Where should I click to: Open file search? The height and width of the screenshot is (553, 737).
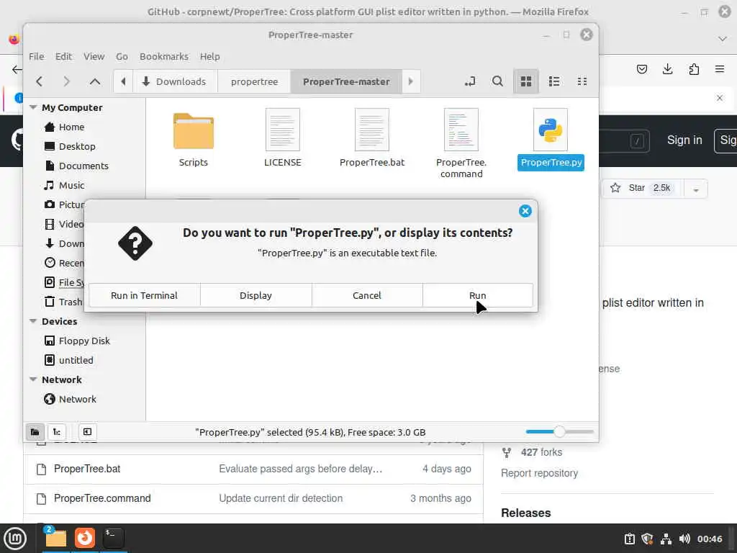pos(497,81)
